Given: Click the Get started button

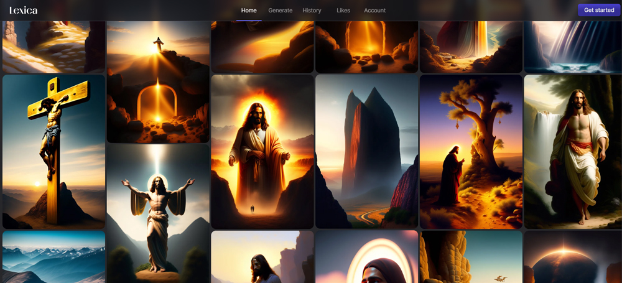Looking at the screenshot, I should coord(599,10).
